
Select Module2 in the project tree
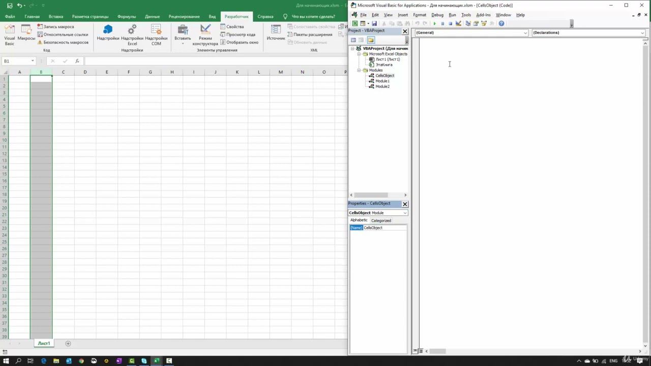[x=382, y=86]
